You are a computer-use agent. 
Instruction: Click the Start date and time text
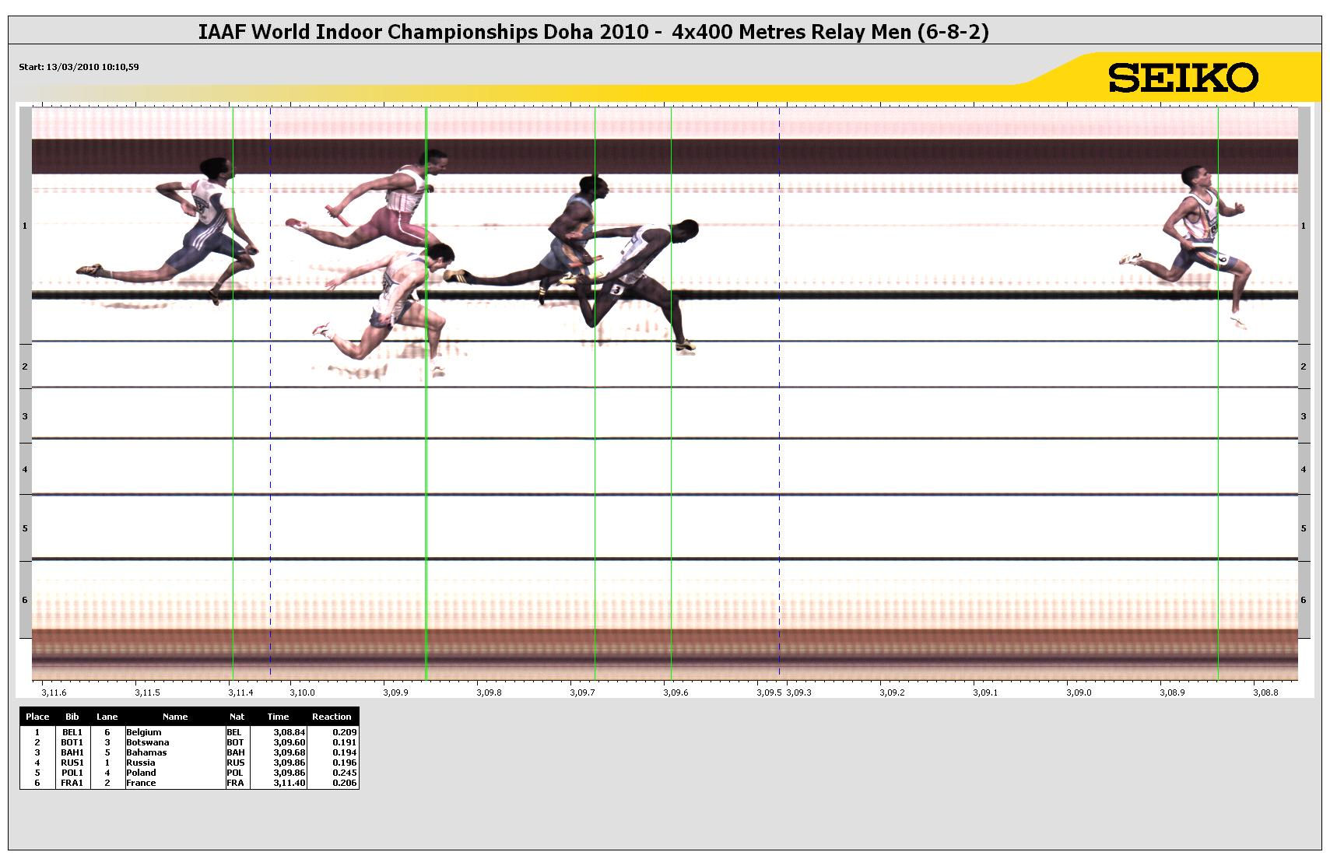[x=79, y=67]
